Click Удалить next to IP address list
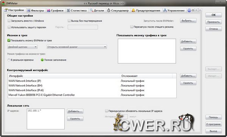Screen dimensions: 227x137 click(75, 118)
